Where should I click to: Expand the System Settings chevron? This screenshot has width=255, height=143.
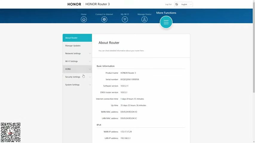[x=90, y=85]
